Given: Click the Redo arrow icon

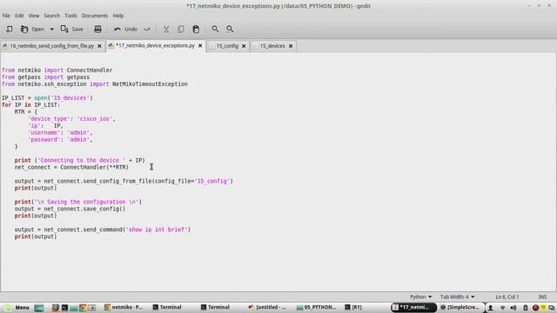Looking at the screenshot, I should 147,29.
